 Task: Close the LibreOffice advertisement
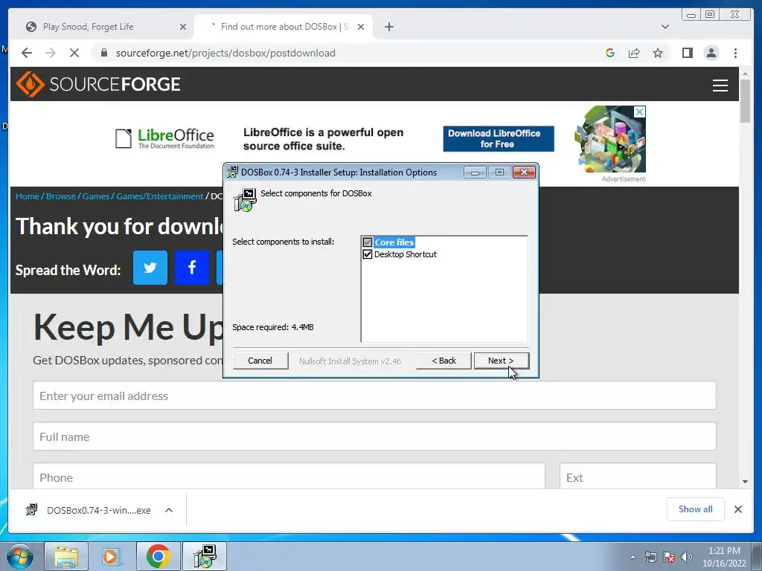coord(640,112)
